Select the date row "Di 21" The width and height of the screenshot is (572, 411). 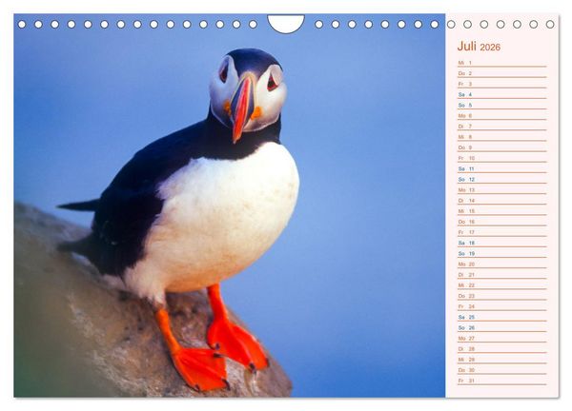click(502, 275)
